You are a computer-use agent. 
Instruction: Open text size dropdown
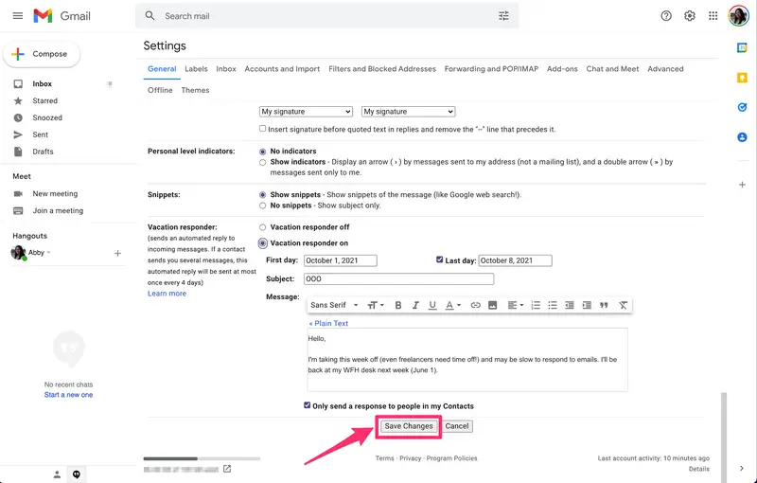(376, 305)
